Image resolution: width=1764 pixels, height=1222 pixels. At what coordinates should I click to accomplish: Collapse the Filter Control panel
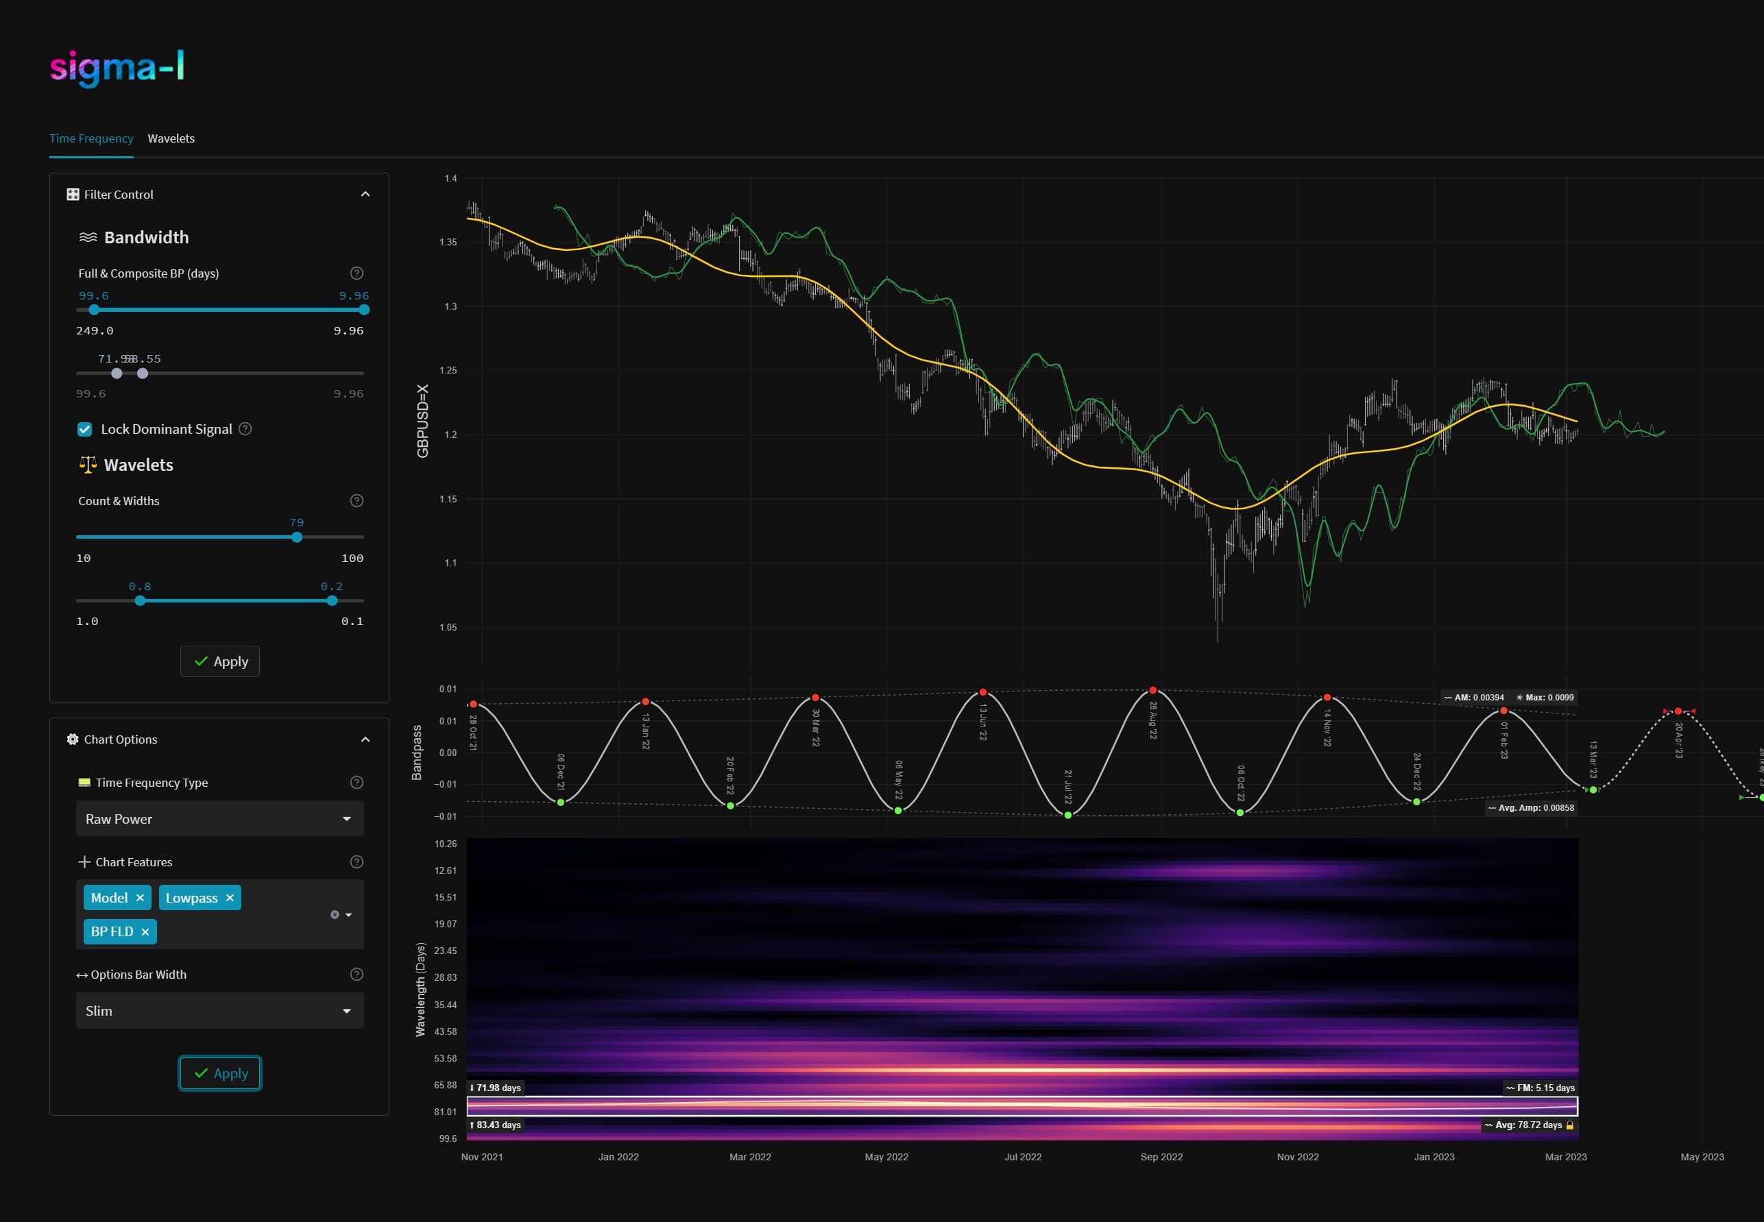click(365, 194)
